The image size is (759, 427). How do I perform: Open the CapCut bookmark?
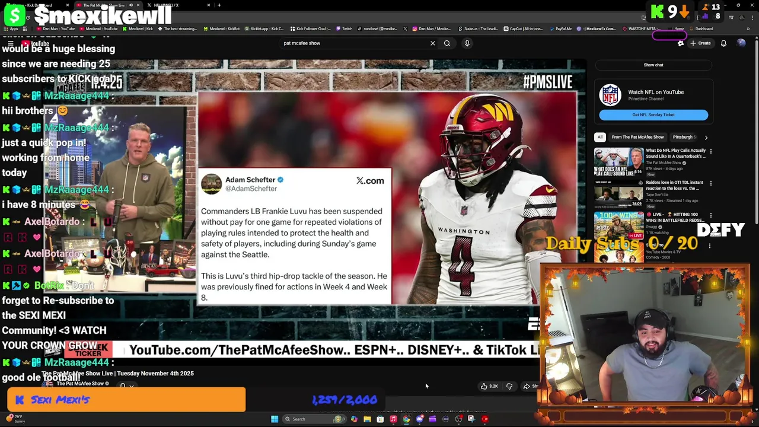pos(524,28)
